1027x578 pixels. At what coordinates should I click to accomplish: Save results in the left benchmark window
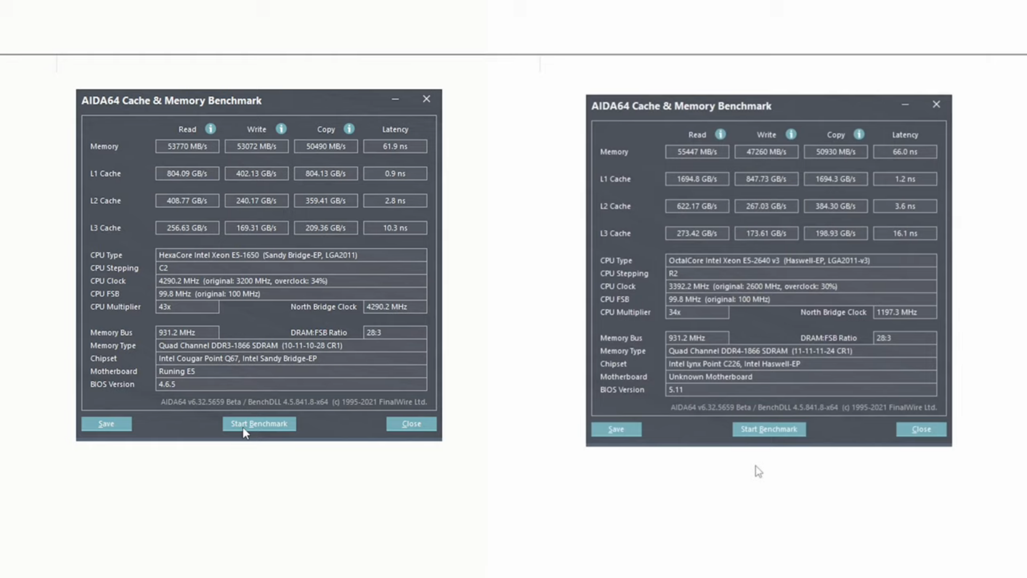point(106,424)
